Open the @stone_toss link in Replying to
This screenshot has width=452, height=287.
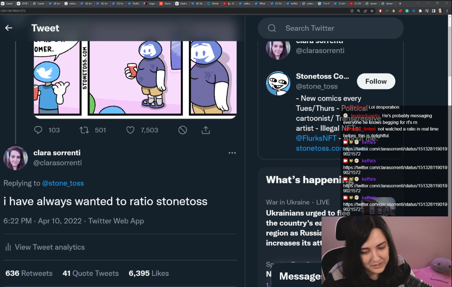click(63, 183)
